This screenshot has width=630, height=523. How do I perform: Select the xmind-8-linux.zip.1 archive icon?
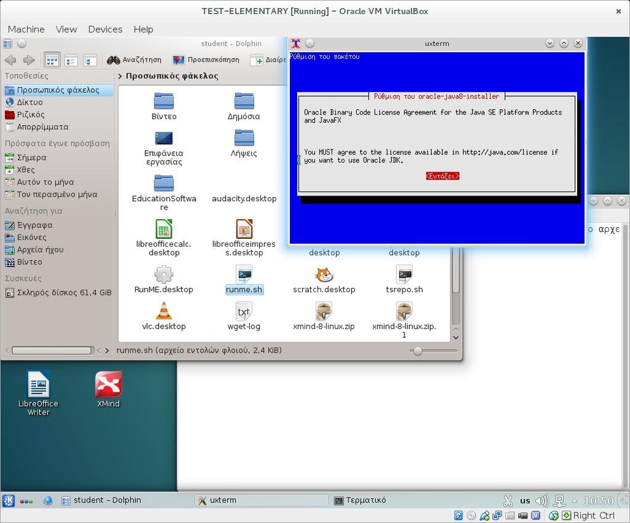404,311
